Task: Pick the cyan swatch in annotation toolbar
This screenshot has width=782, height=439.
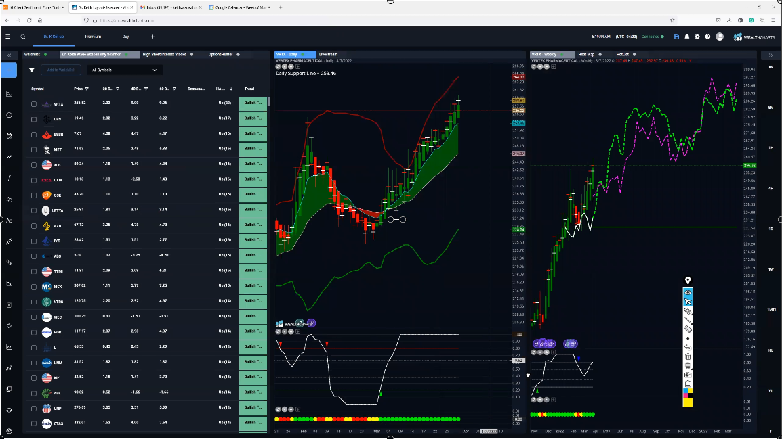Action: (x=685, y=391)
